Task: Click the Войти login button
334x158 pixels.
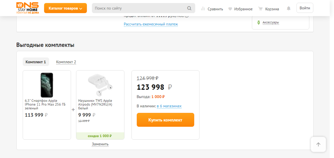Action: tap(305, 8)
